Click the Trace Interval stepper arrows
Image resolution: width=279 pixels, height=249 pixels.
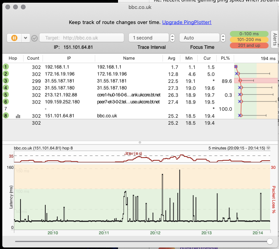tap(173, 38)
